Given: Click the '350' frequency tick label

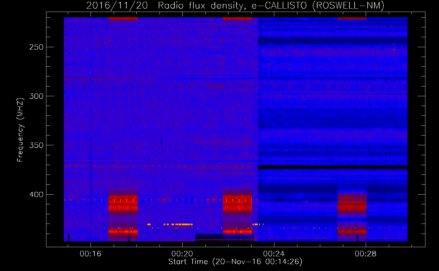Looking at the screenshot, I should coord(36,145).
